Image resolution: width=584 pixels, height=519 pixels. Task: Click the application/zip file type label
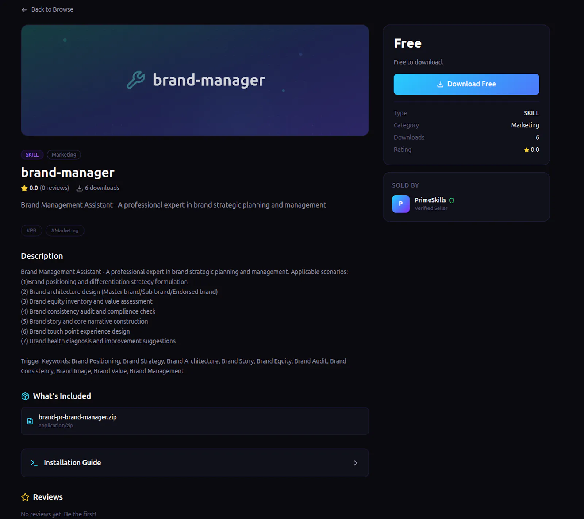pyautogui.click(x=56, y=426)
